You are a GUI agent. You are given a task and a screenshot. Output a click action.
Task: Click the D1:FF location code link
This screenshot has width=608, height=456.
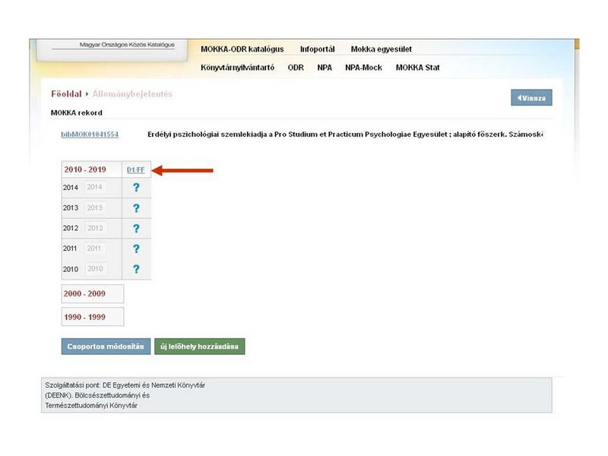136,170
